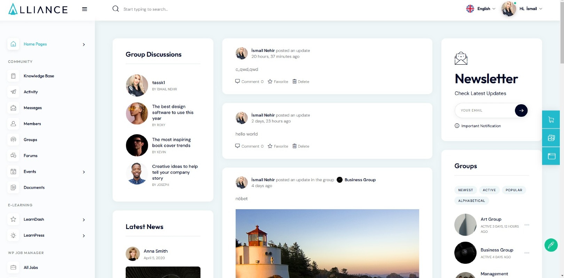This screenshot has height=278, width=564.
Task: Expand the Events submenu
Action: click(x=84, y=172)
